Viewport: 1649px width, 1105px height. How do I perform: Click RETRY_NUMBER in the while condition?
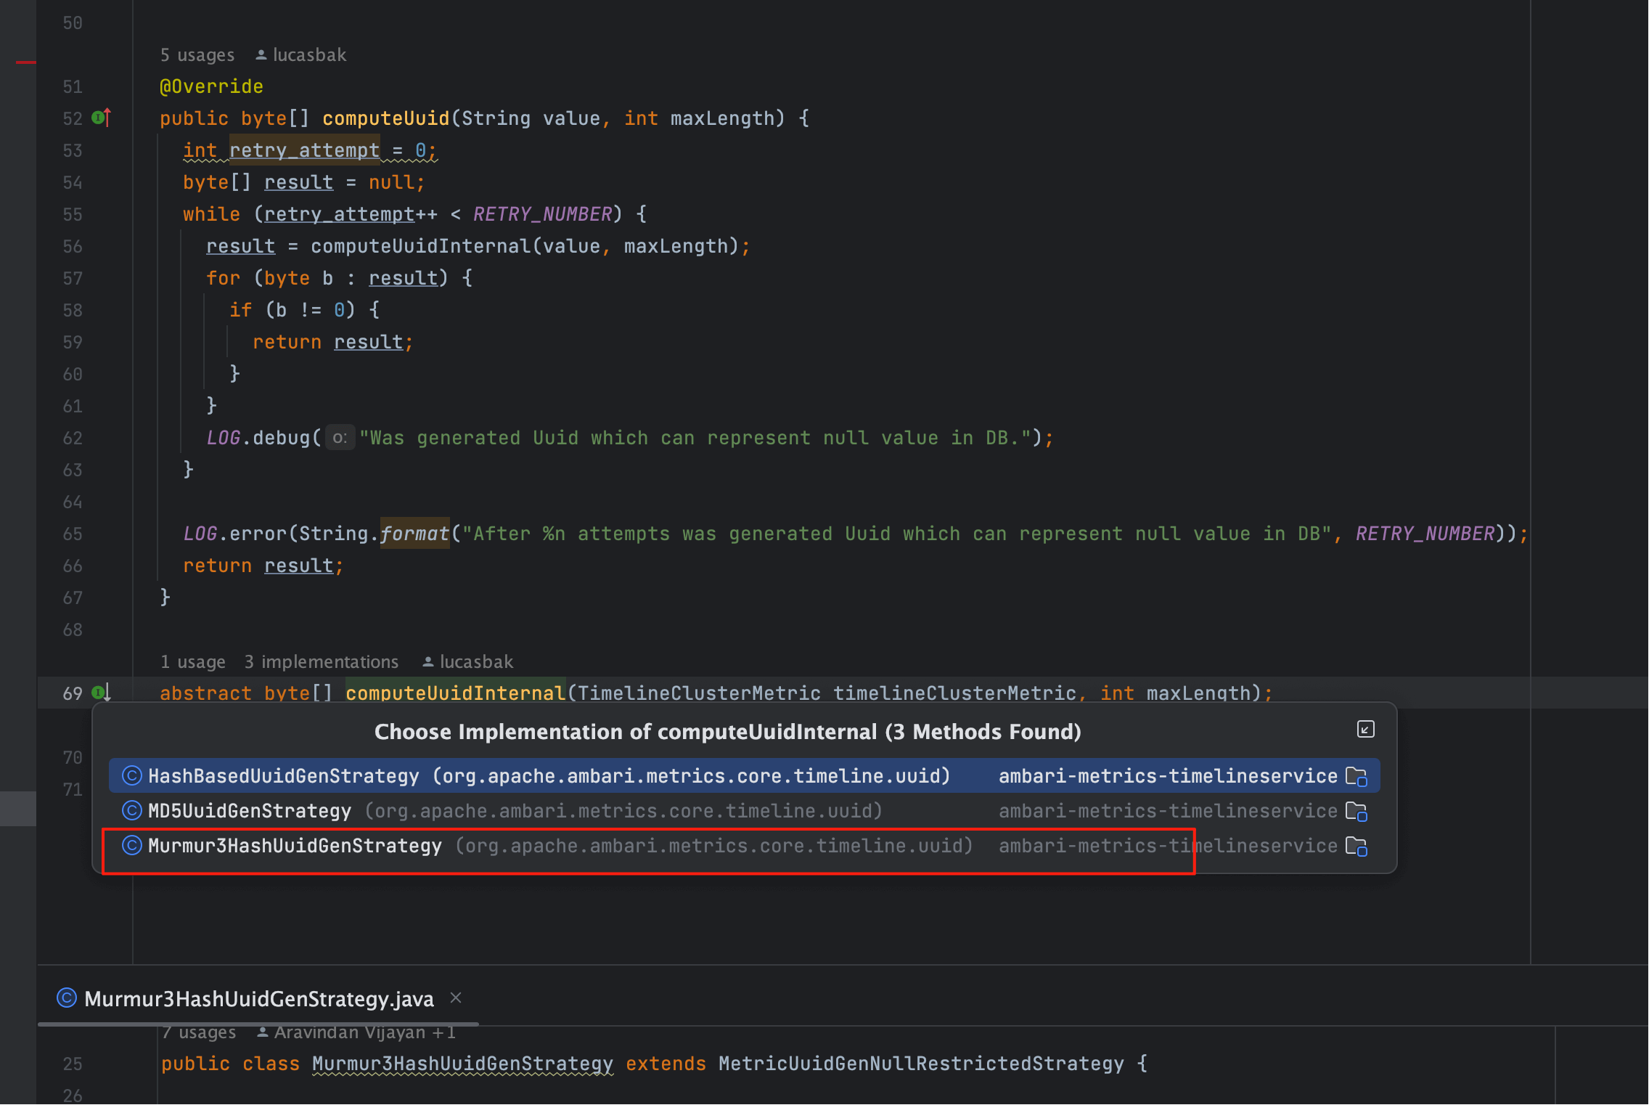(x=542, y=214)
